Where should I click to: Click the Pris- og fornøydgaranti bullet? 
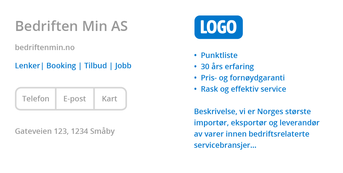[243, 78]
